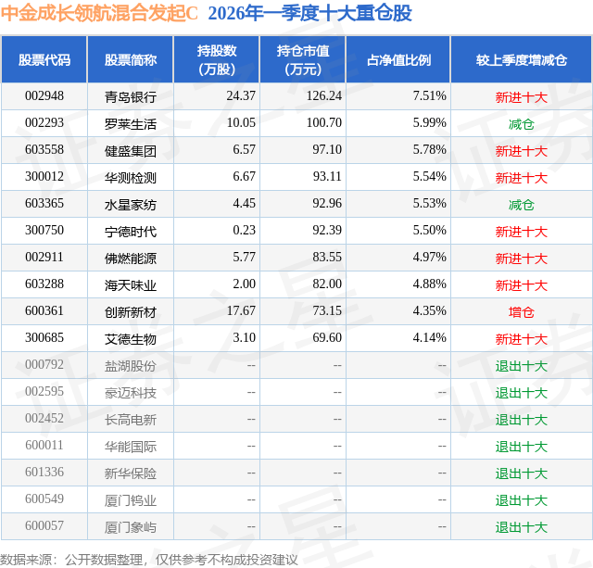593x568 pixels.
Task: Click 增仓 in 创新新材 row
Action: [522, 312]
